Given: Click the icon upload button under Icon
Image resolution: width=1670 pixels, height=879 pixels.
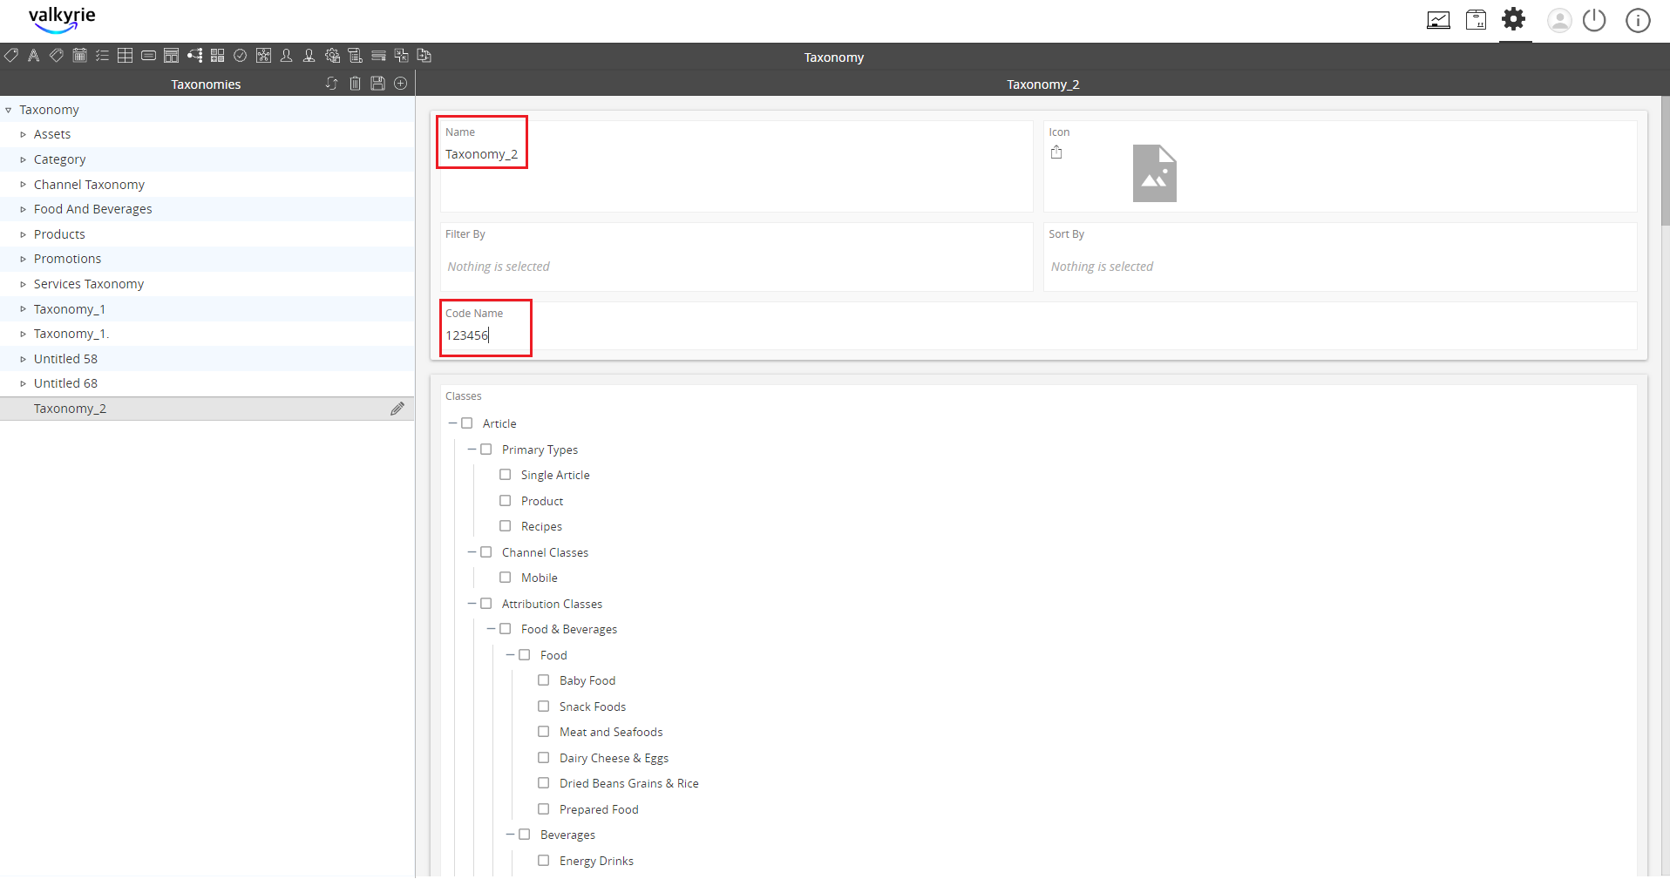Looking at the screenshot, I should (x=1056, y=152).
